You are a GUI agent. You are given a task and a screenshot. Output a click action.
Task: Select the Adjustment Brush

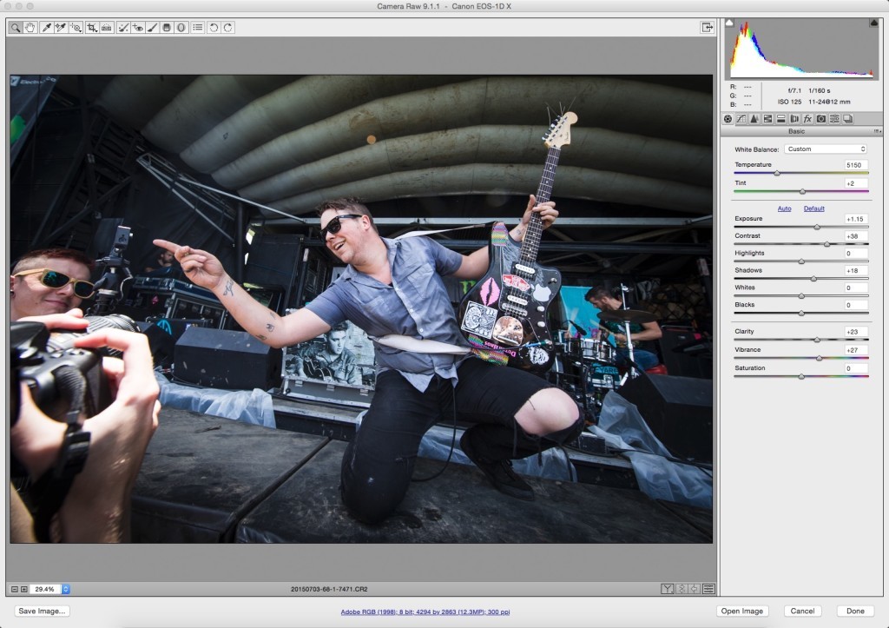153,27
